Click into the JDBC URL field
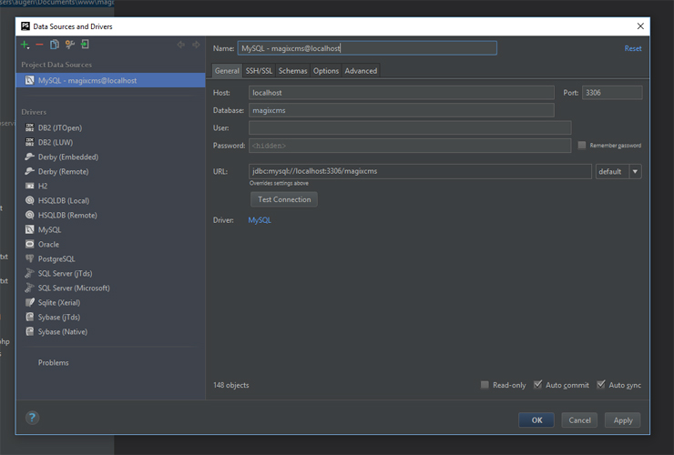Viewport: 674px width, 455px height. click(420, 171)
